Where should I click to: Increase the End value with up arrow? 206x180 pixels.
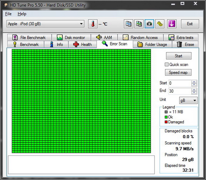194,90
